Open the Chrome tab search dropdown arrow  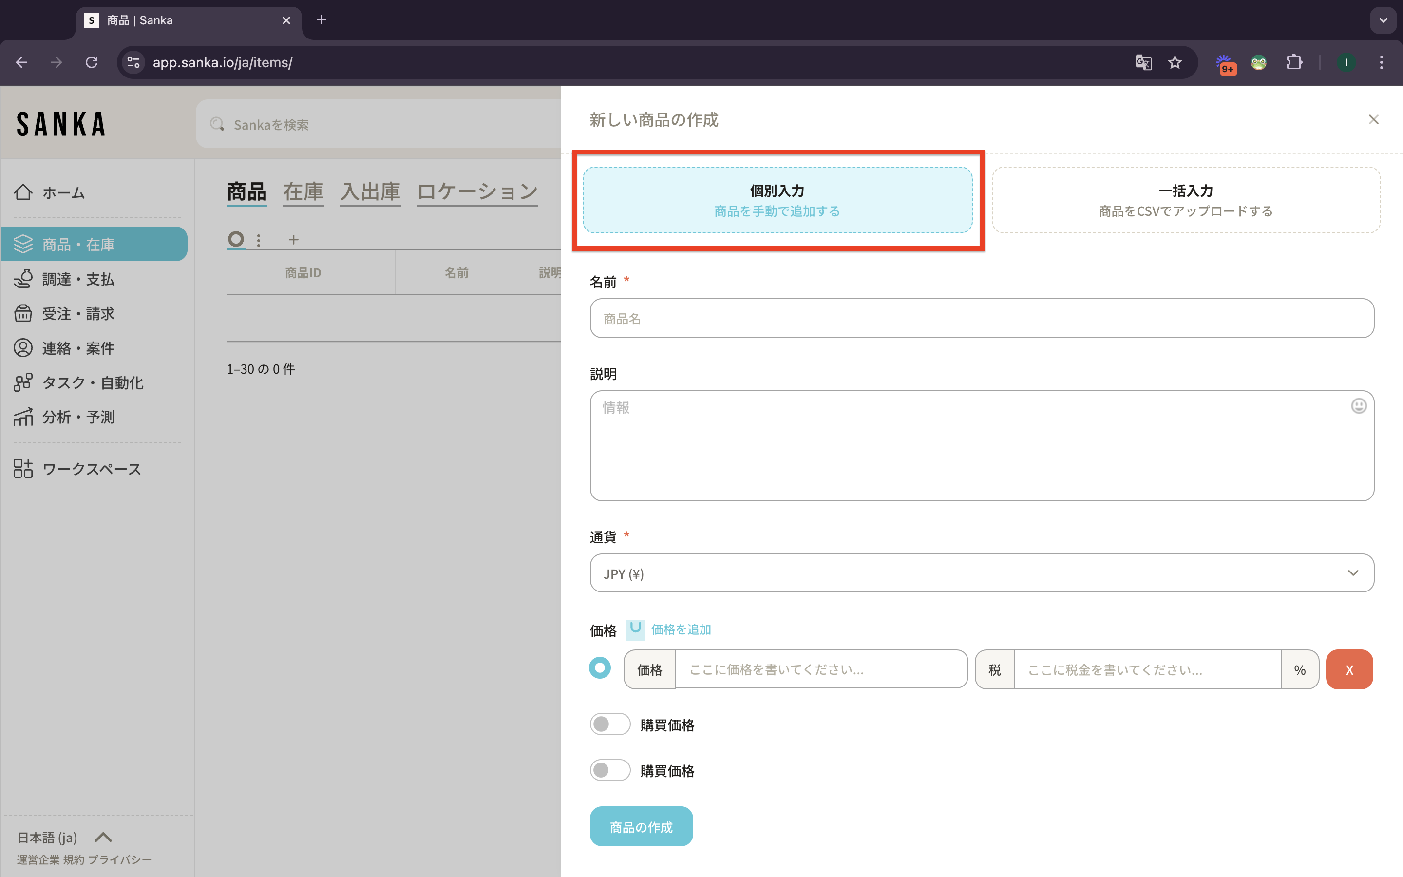[1384, 20]
